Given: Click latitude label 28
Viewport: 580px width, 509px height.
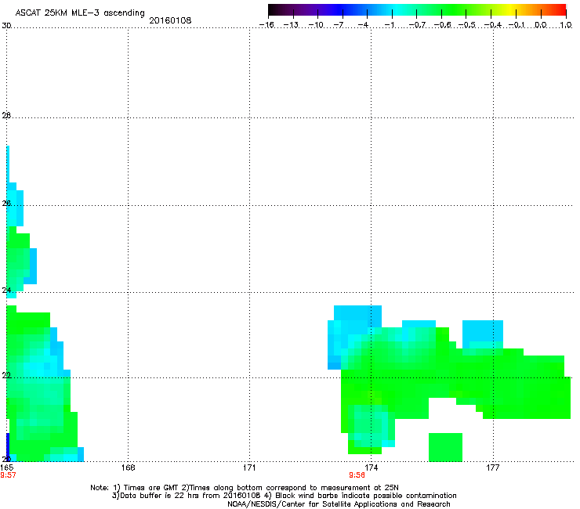Looking at the screenshot, I should point(6,115).
